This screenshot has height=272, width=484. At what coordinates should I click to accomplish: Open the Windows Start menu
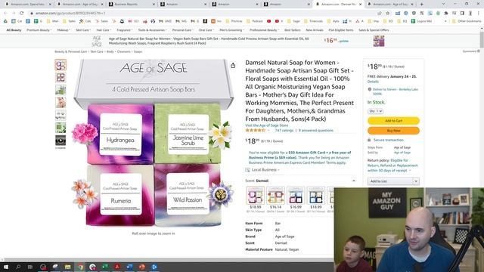[x=5, y=267]
